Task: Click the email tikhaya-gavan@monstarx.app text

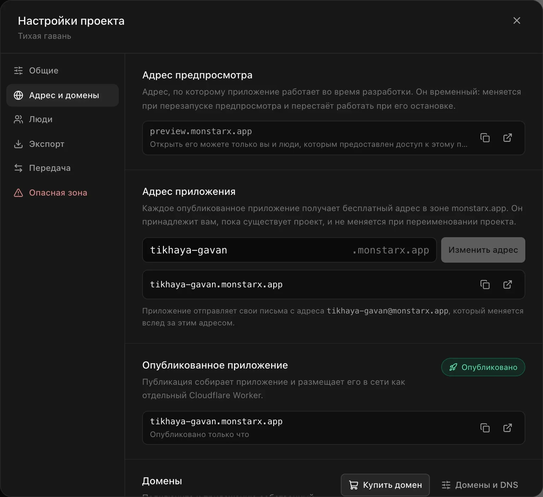Action: coord(387,311)
